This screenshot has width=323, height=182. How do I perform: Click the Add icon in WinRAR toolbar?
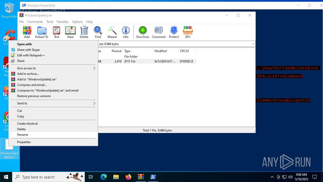[x=27, y=32]
